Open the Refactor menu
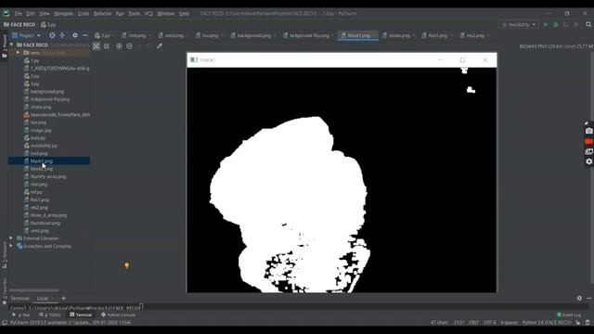The height and width of the screenshot is (334, 594). coord(102,14)
